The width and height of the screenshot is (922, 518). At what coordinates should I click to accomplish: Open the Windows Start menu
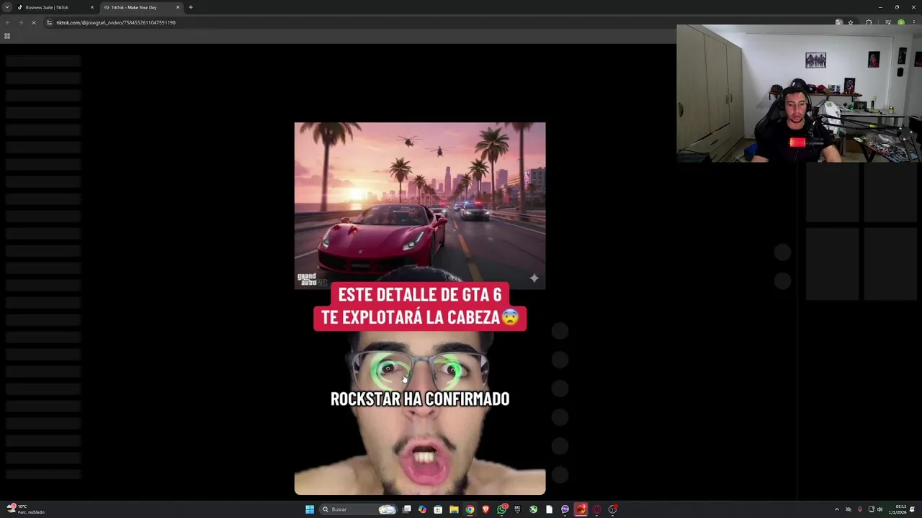[310, 509]
